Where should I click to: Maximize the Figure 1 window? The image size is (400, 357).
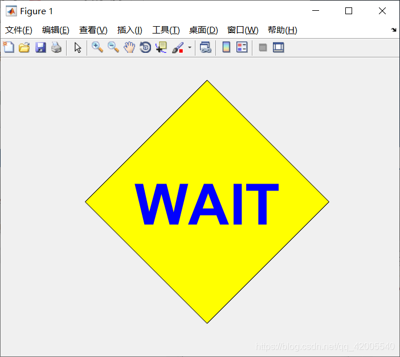349,11
